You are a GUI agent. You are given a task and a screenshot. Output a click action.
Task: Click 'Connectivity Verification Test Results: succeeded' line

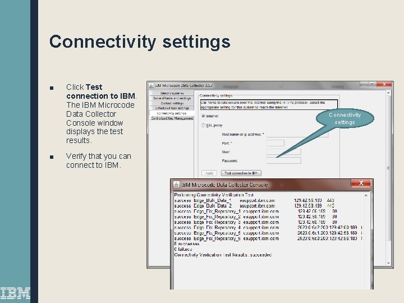(x=223, y=255)
